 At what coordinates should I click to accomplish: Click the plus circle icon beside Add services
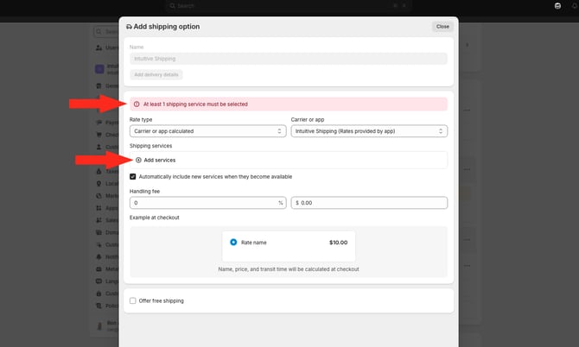coord(138,160)
